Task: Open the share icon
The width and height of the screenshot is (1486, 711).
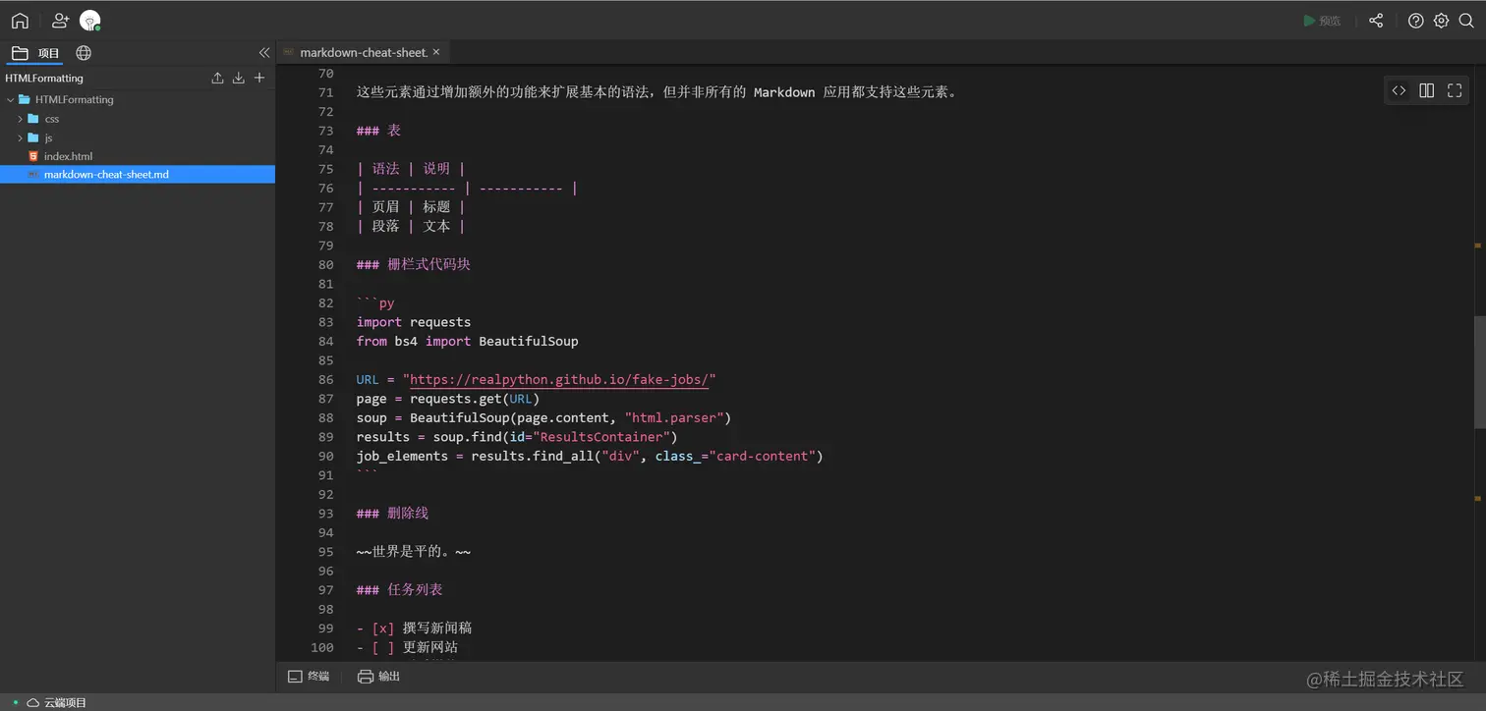Action: pos(1376,21)
